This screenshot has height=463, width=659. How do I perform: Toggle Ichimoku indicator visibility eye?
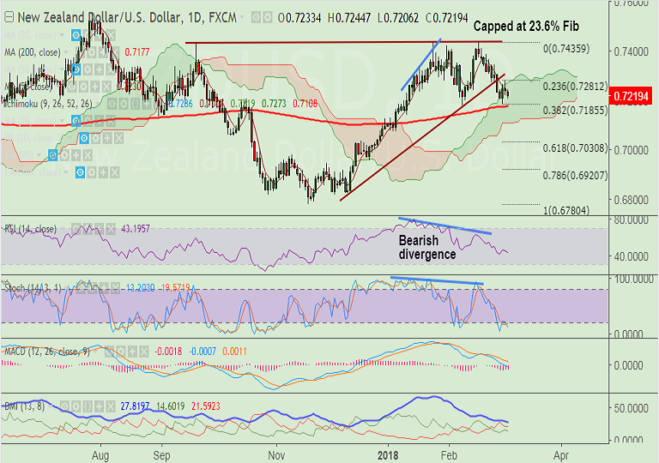coord(112,104)
